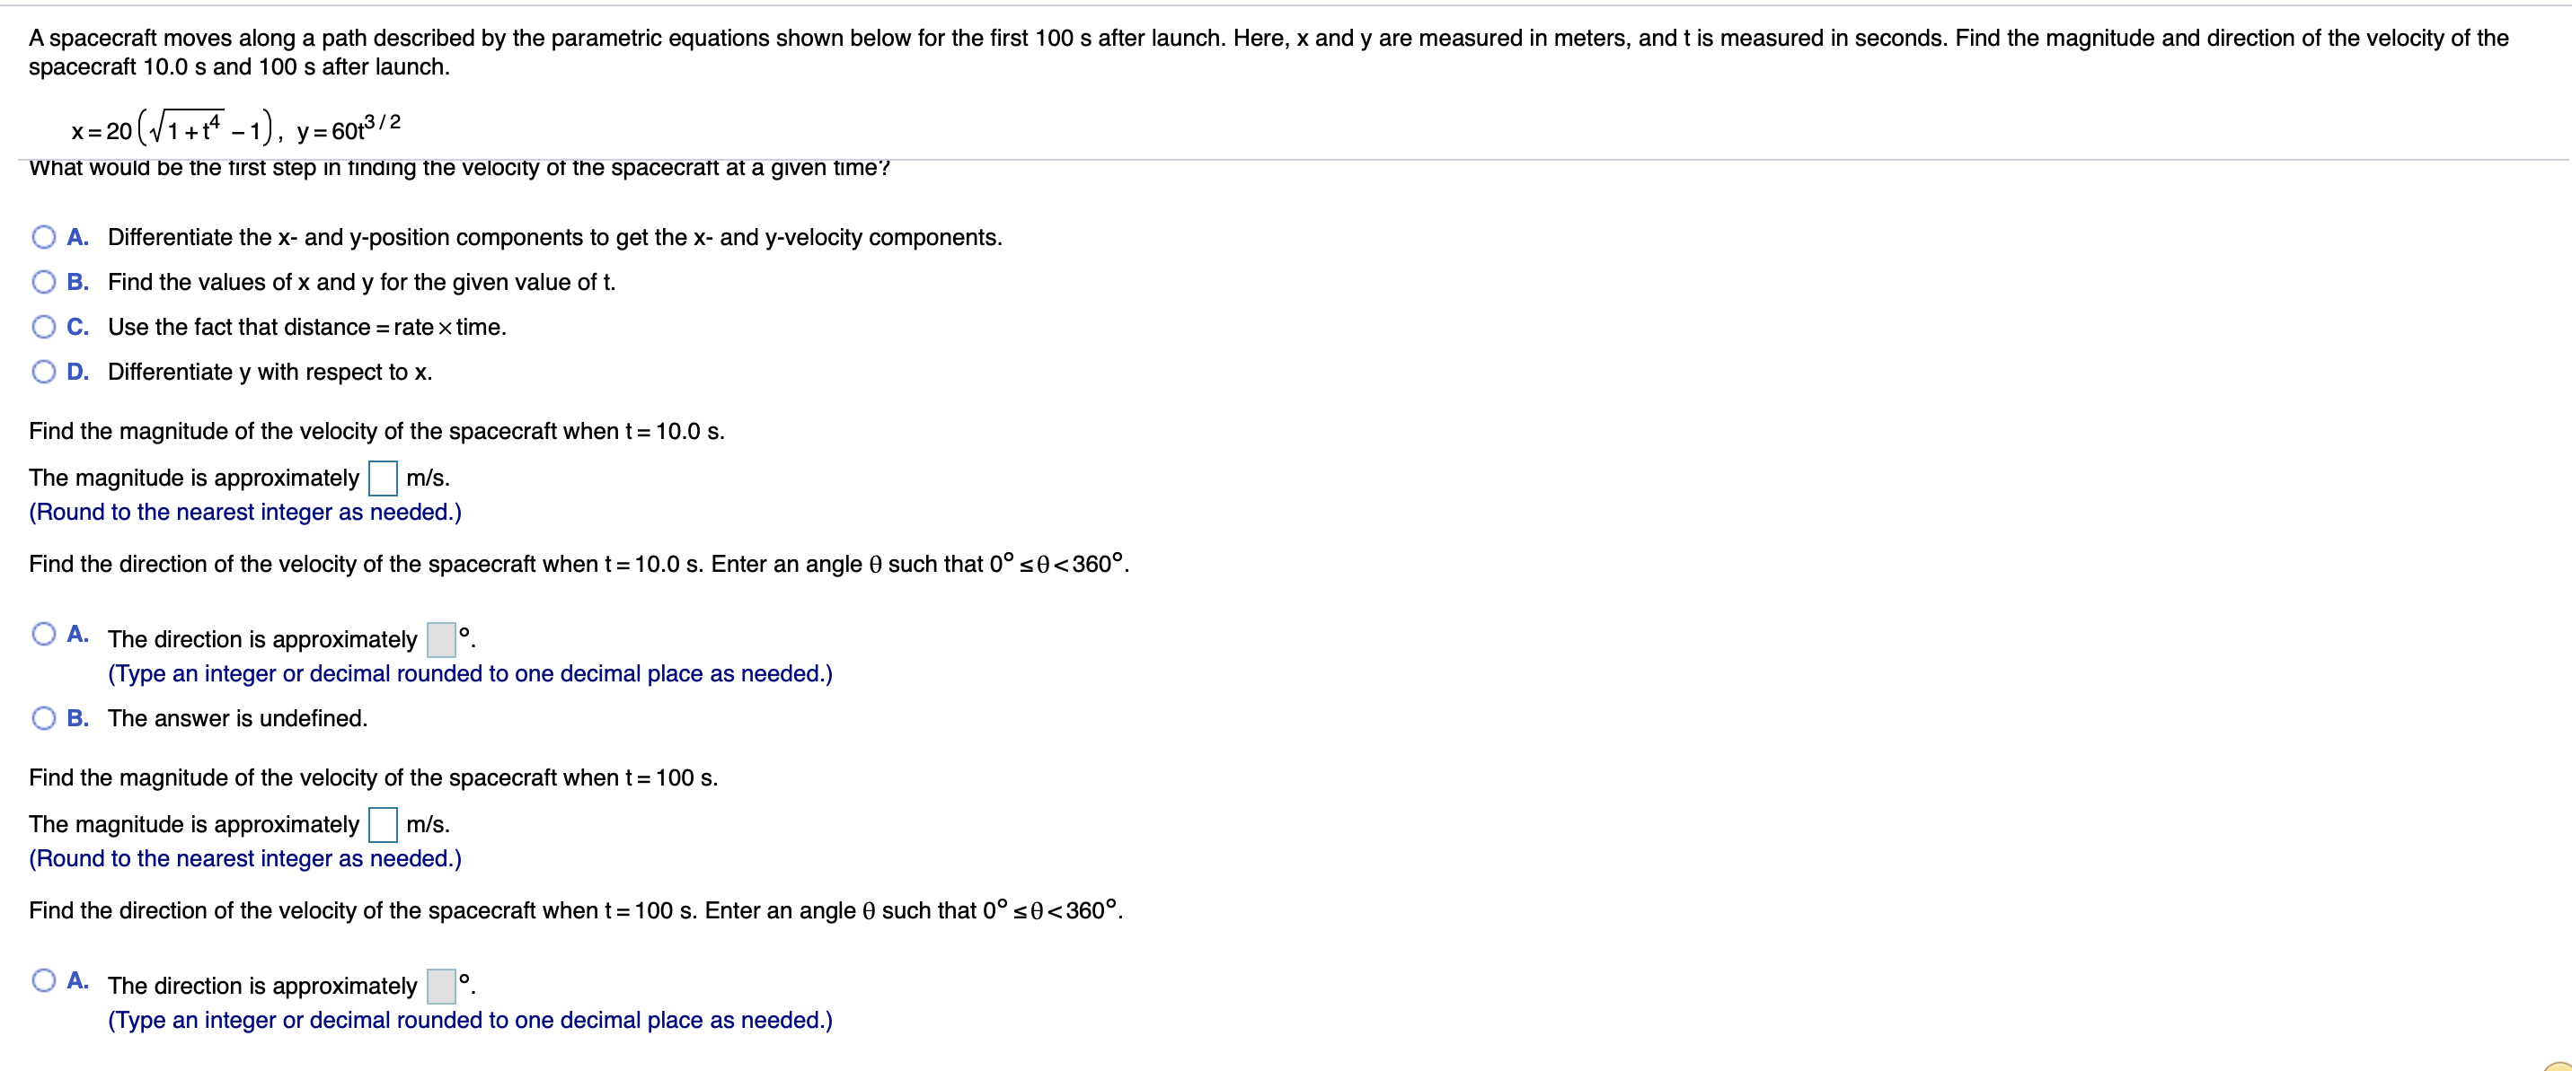Select option A for direction at t=100 s
The width and height of the screenshot is (2572, 1071).
43,979
